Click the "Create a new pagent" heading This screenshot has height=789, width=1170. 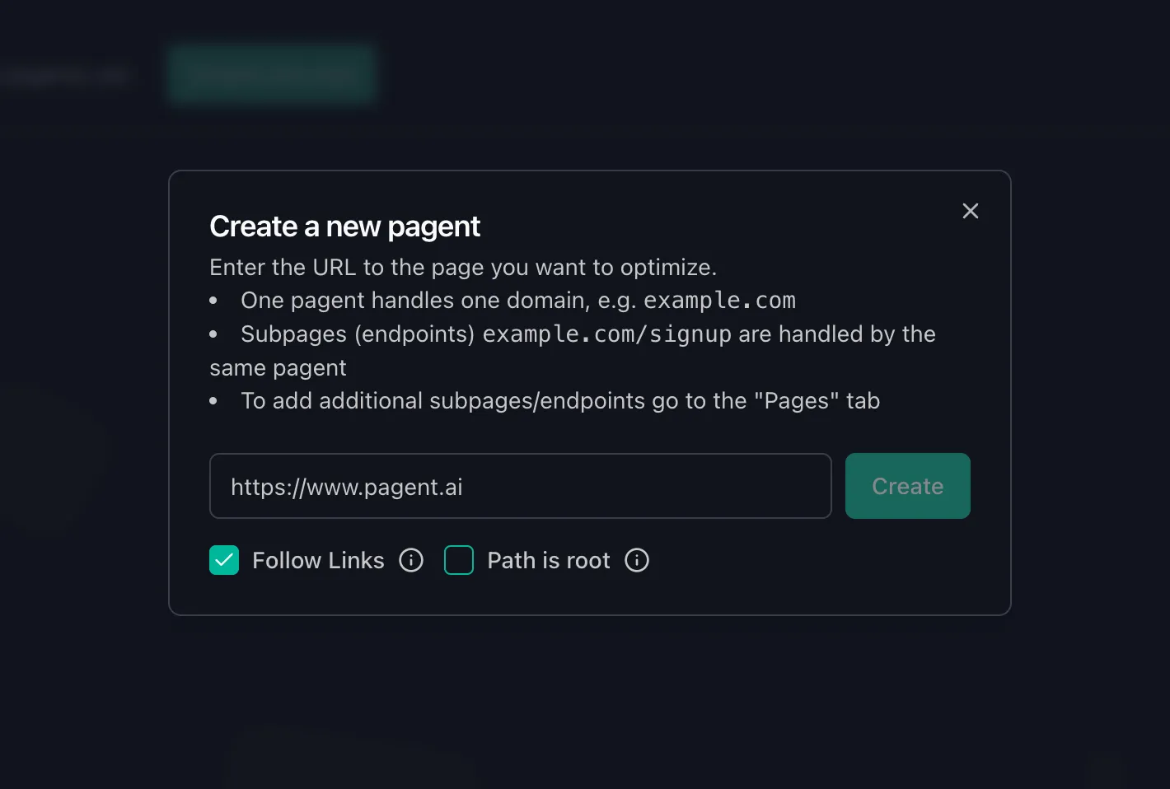point(344,226)
